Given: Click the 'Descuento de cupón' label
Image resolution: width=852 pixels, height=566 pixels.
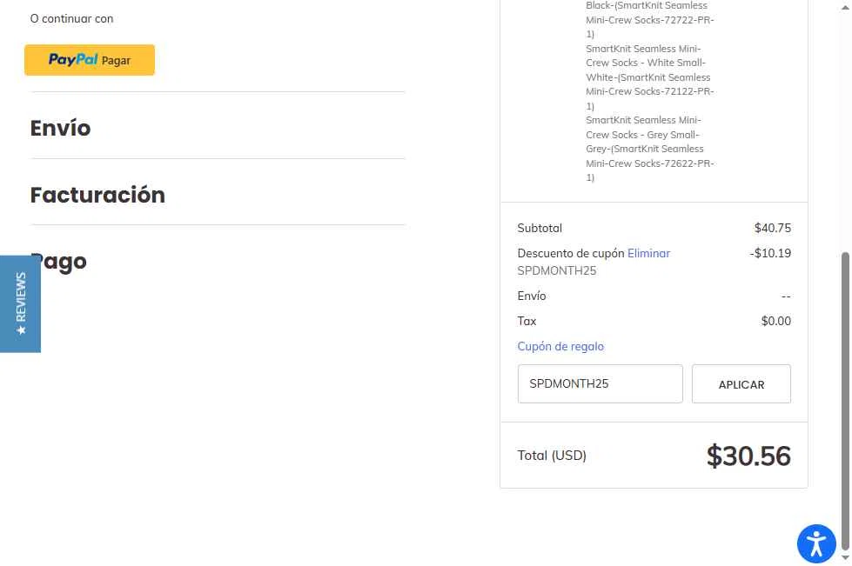Looking at the screenshot, I should coord(571,253).
